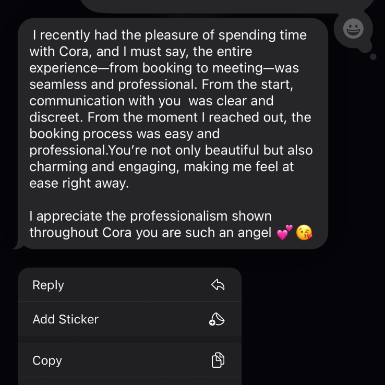The image size is (385, 385).
Task: Click the Copy documents icon
Action: (x=218, y=360)
